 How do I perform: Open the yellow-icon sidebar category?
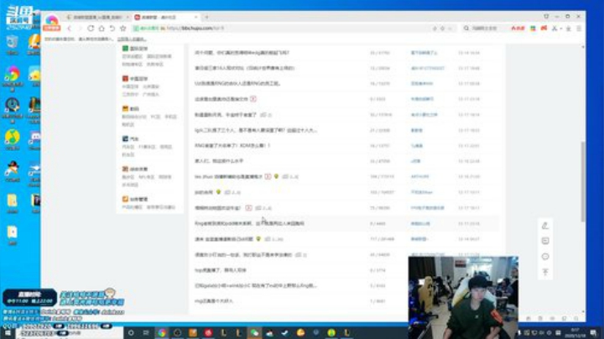tap(131, 108)
